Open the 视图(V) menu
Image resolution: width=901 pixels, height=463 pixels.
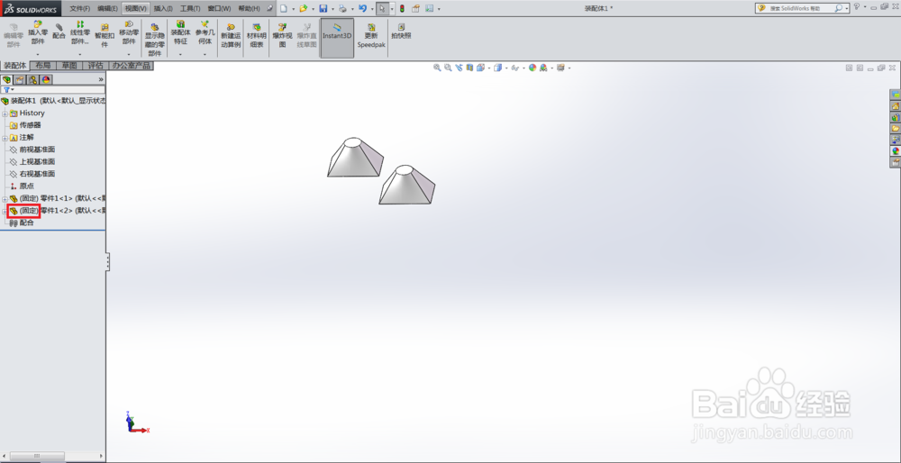(136, 9)
